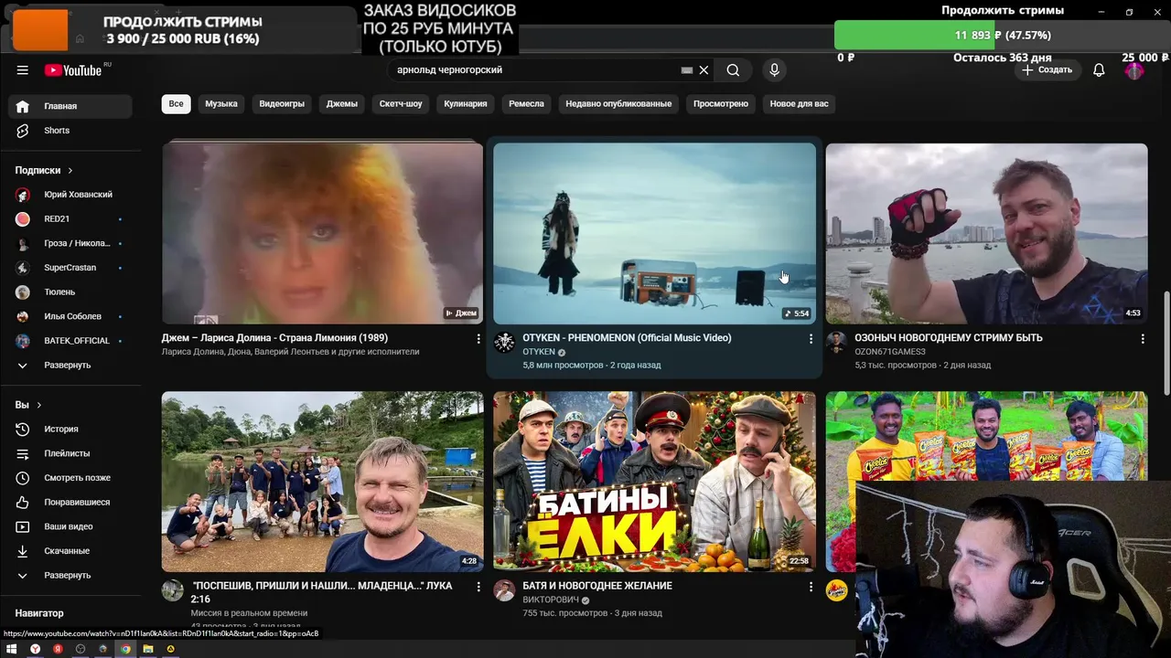This screenshot has width=1171, height=658.
Task: Click ВИКТОРОВИЧ channel avatar
Action: (504, 590)
